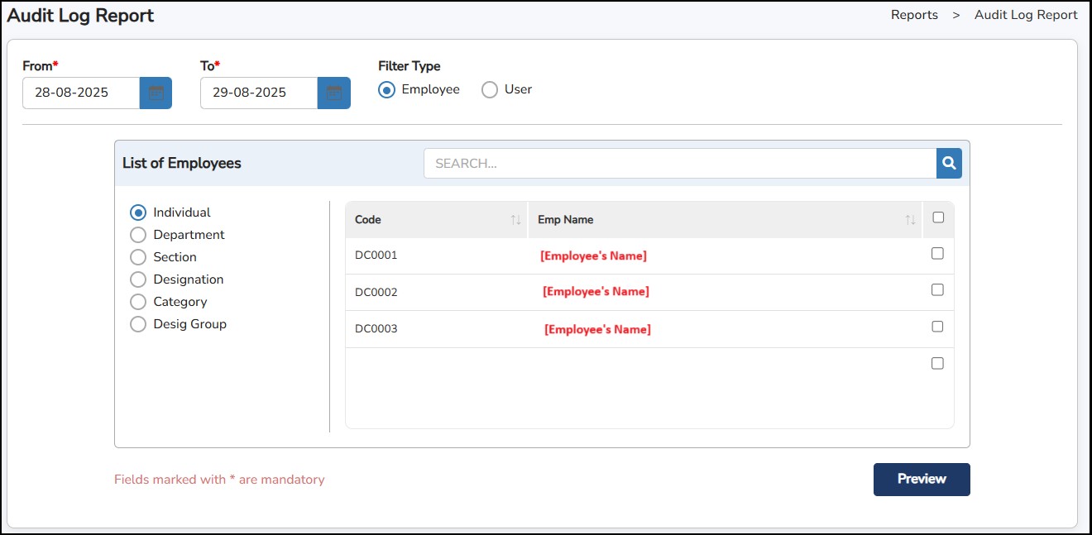Select the User filter type

(x=490, y=90)
